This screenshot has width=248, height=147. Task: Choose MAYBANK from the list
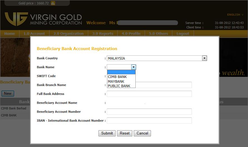coord(121,81)
